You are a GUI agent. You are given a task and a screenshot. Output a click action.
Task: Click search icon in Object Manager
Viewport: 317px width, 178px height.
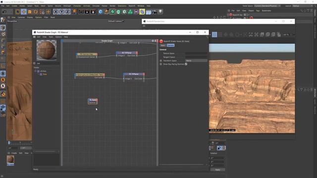[302, 11]
